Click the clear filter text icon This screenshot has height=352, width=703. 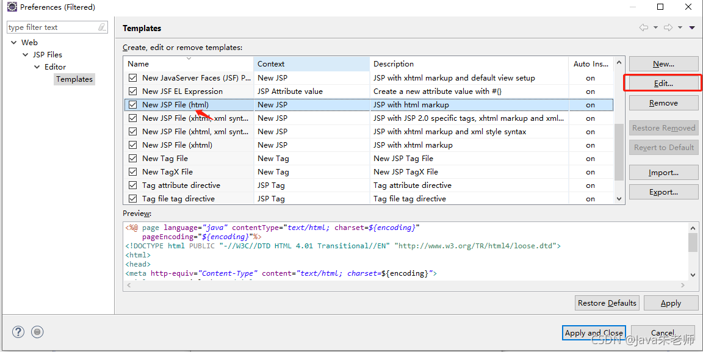click(x=102, y=27)
